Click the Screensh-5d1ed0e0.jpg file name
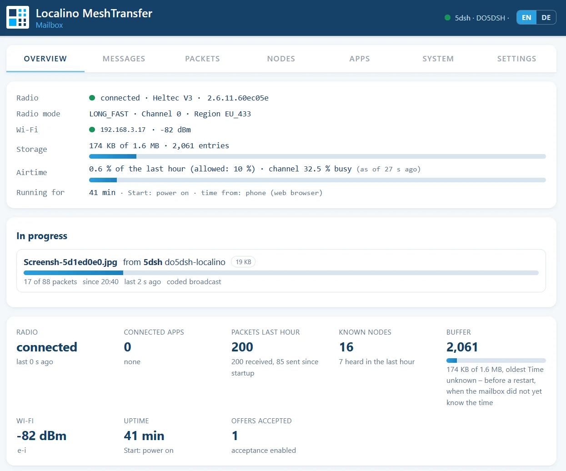Viewport: 566px width, 471px height. [x=70, y=262]
